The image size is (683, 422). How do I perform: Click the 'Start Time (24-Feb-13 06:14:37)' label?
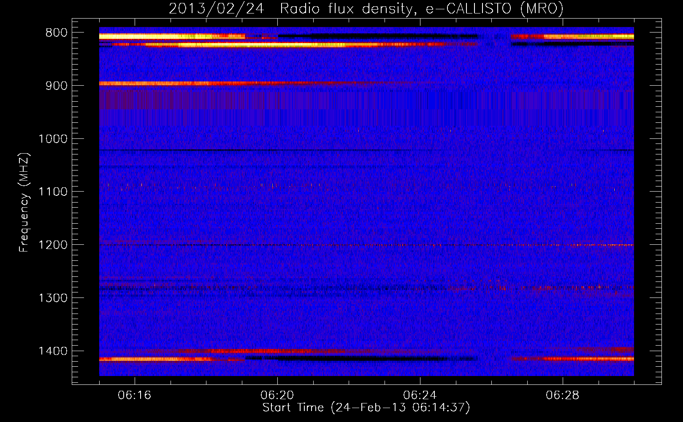[366, 408]
